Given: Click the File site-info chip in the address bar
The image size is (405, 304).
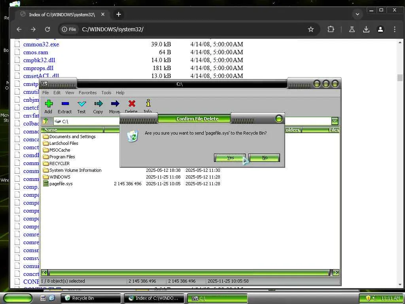Looking at the screenshot, I should (x=69, y=29).
